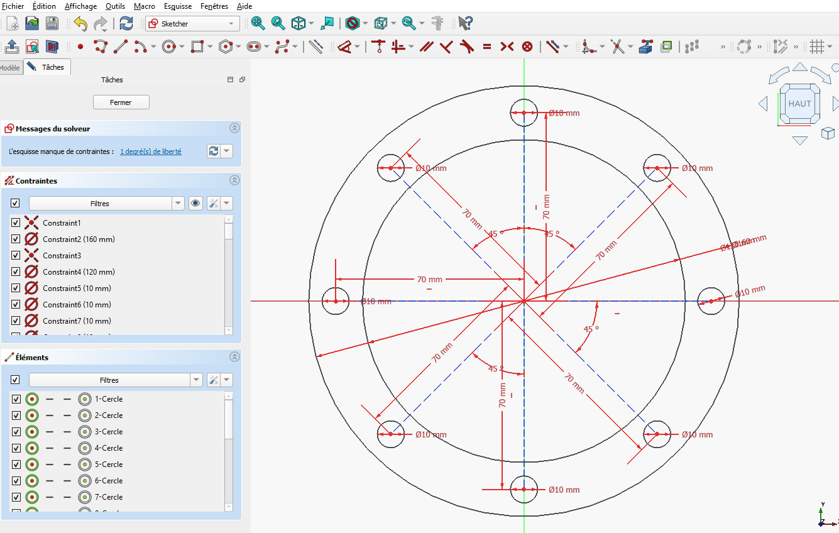Click the Leave sketch icon
This screenshot has width=839, height=533.
(x=11, y=47)
